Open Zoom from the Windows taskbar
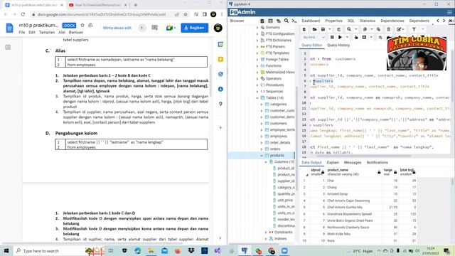 (x=284, y=250)
